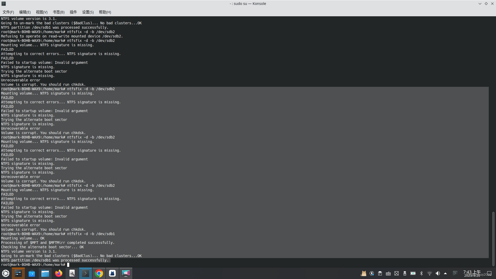The height and width of the screenshot is (279, 496).
Task: Switch to the Konsole taskbar entry
Action: (x=86, y=273)
